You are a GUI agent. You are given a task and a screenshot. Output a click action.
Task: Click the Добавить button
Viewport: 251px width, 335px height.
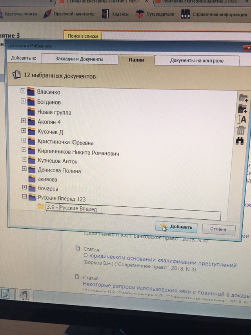click(176, 227)
